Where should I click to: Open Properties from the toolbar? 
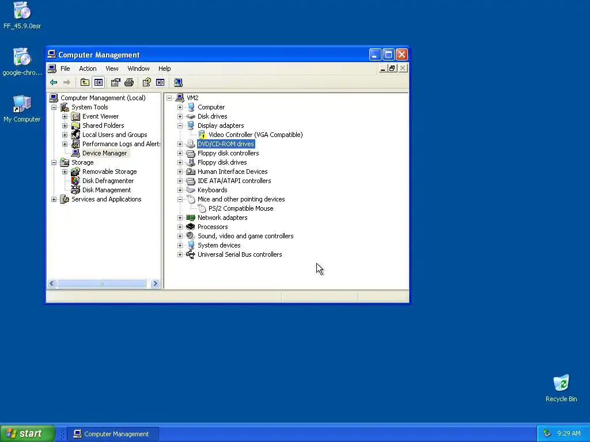pos(115,82)
